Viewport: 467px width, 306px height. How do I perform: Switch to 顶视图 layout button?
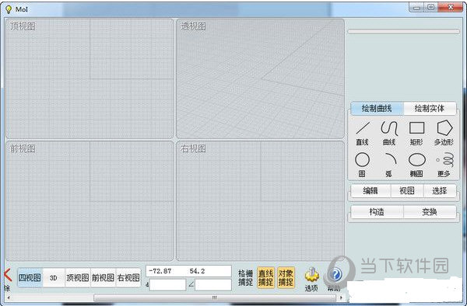point(77,277)
